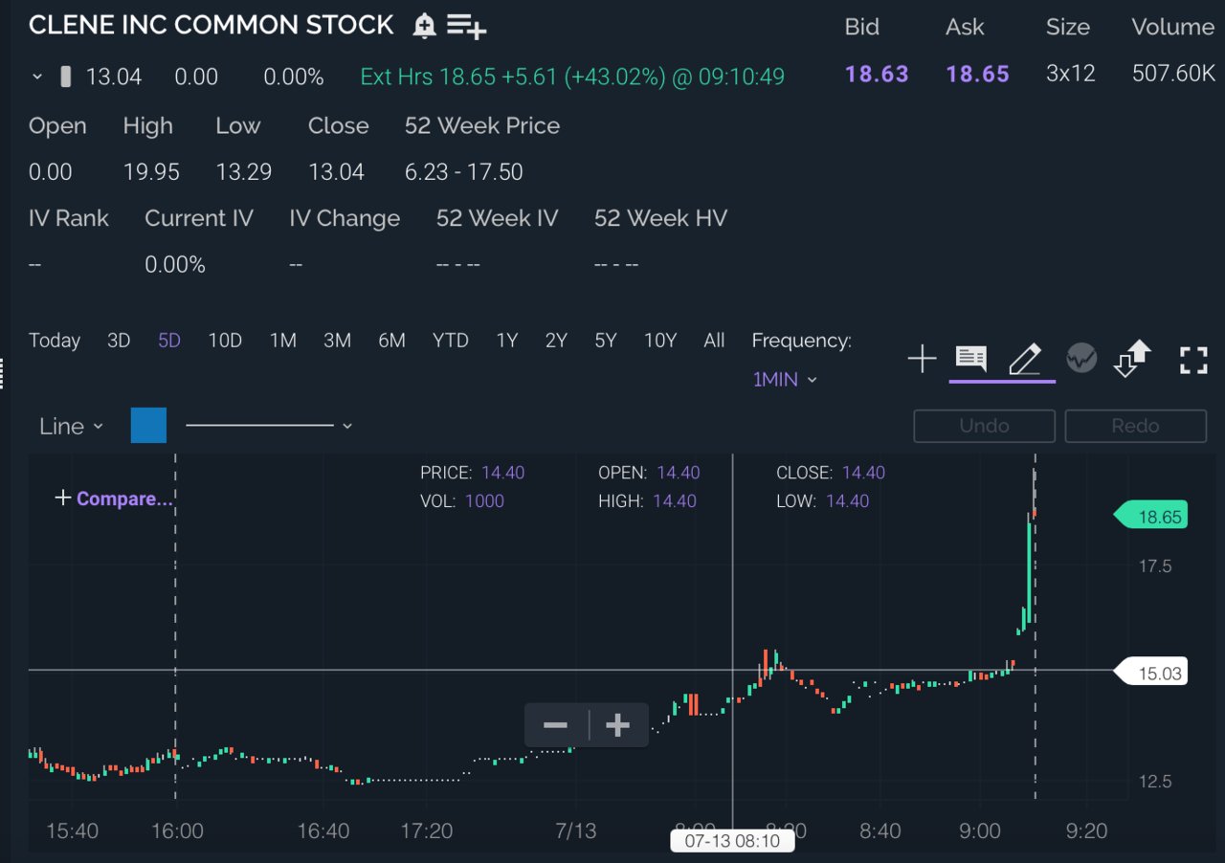Viewport: 1225px width, 863px height.
Task: Expand the quote row chevron beside 13.04
Action: pos(37,77)
